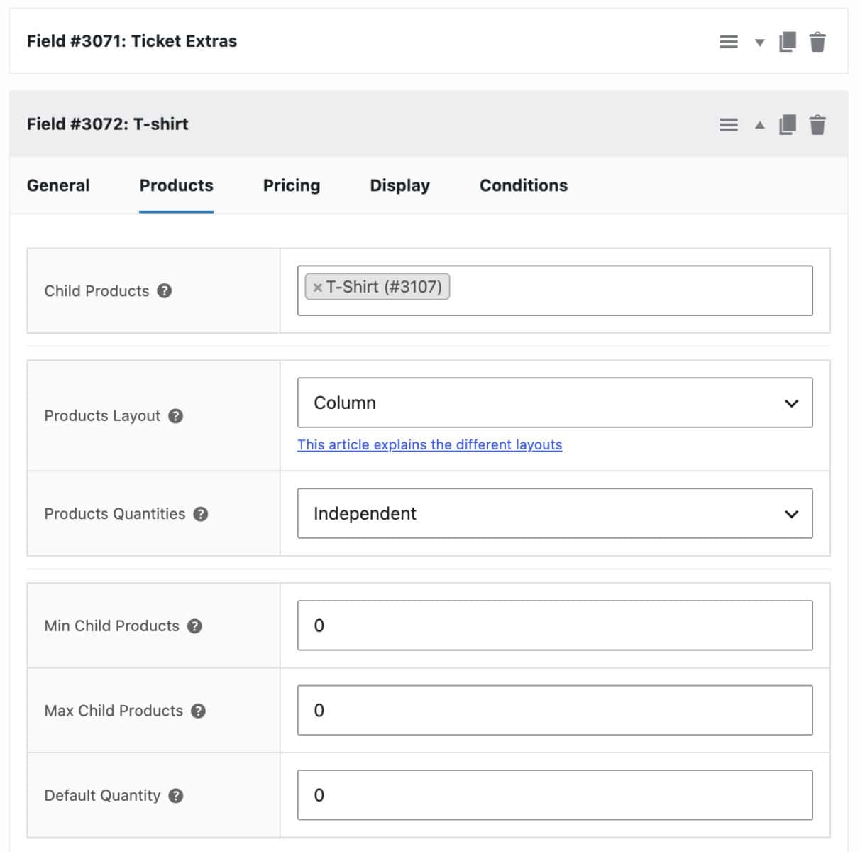Open the Products Quantities dropdown
Viewport: 860px width, 852px height.
(x=555, y=513)
